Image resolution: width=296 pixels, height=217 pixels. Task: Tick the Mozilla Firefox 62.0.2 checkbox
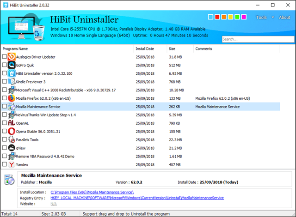click(4, 98)
